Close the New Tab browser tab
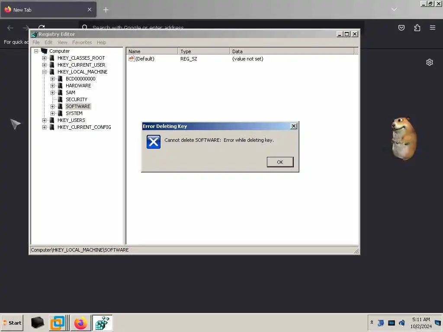Screen dimensions: 443x332 pos(90,10)
